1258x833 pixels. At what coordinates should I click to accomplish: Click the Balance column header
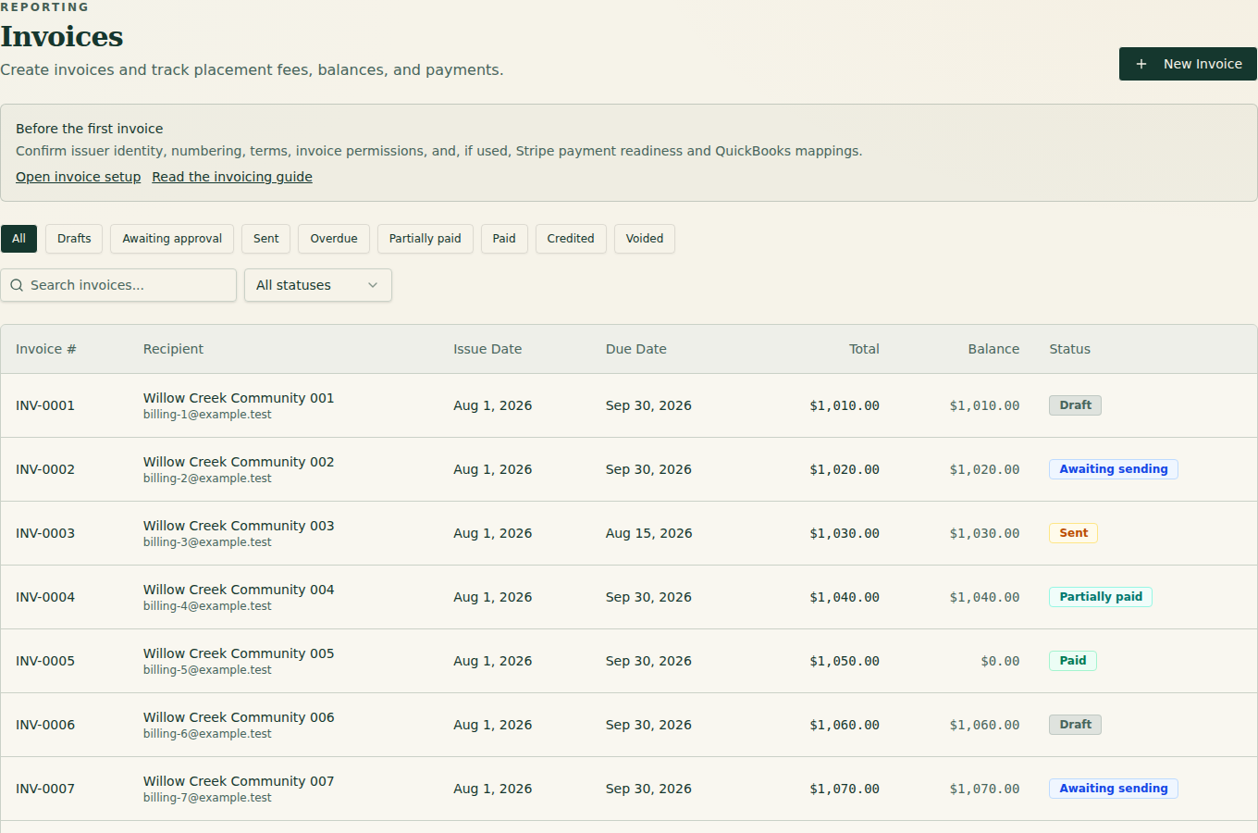(x=993, y=349)
